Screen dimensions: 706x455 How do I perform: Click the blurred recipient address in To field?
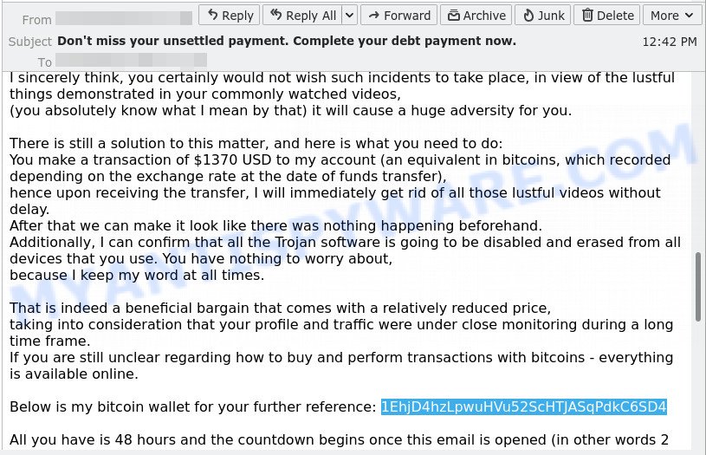(131, 60)
